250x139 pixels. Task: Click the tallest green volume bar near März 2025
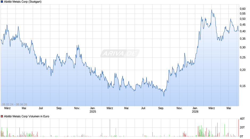tap(110, 128)
